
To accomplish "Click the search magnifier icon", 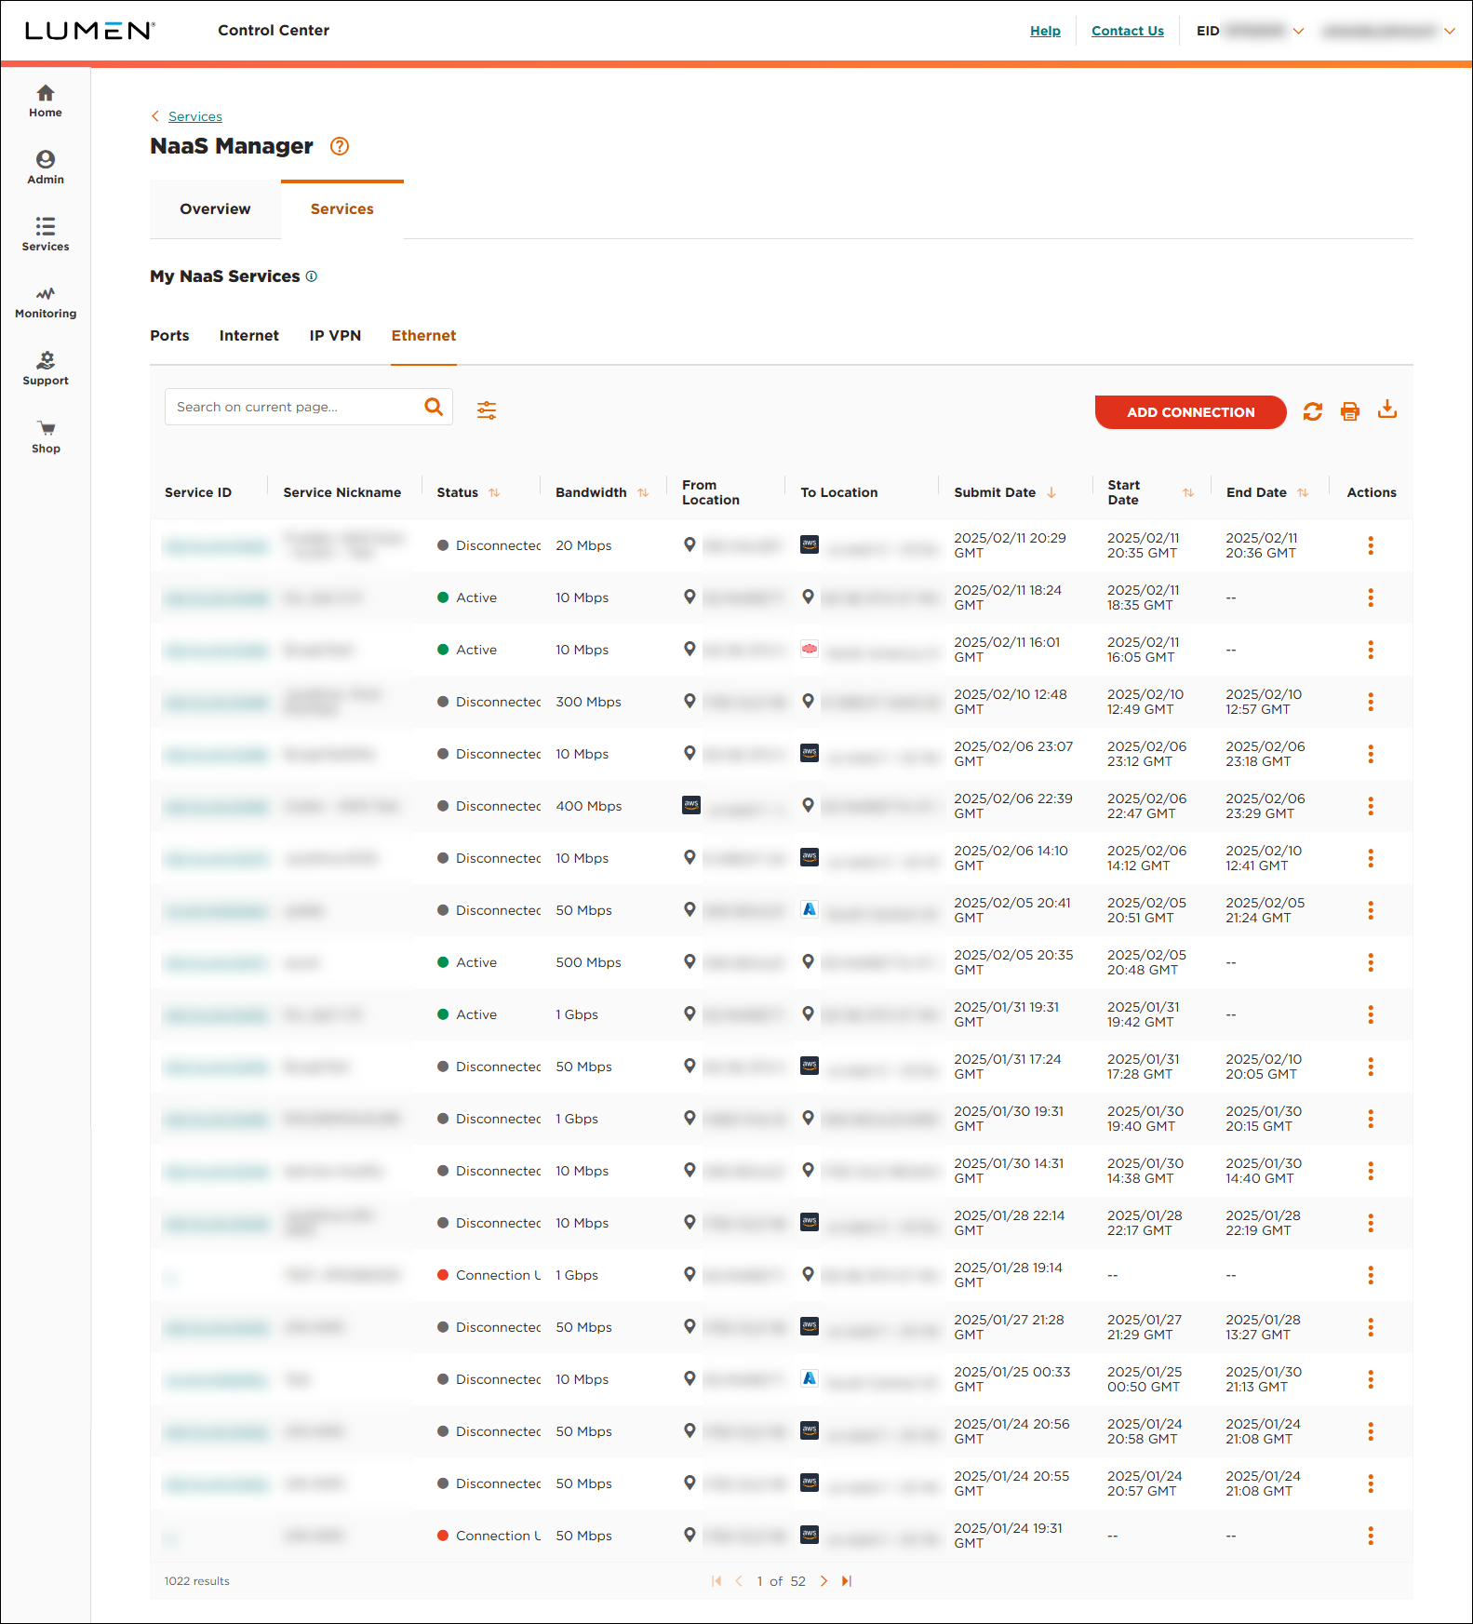I will [434, 407].
